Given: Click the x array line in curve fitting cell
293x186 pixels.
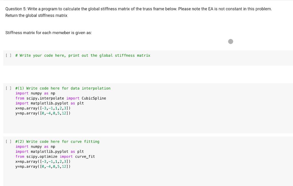Looking at the screenshot, I should pyautogui.click(x=43, y=161).
